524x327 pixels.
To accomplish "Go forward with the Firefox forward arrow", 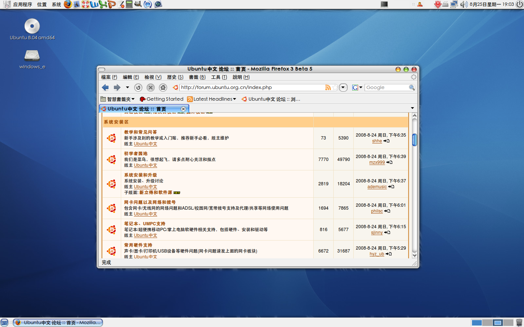I will 117,88.
